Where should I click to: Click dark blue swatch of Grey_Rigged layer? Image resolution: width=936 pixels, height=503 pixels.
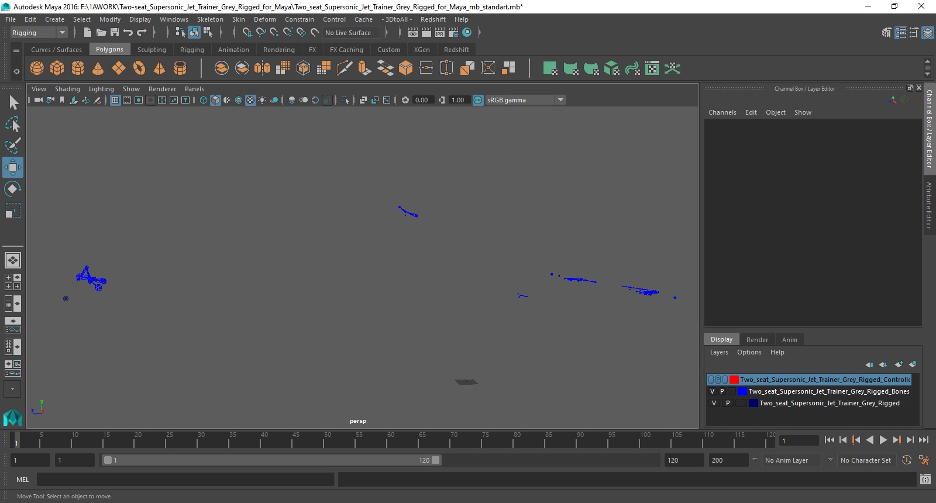click(x=753, y=403)
